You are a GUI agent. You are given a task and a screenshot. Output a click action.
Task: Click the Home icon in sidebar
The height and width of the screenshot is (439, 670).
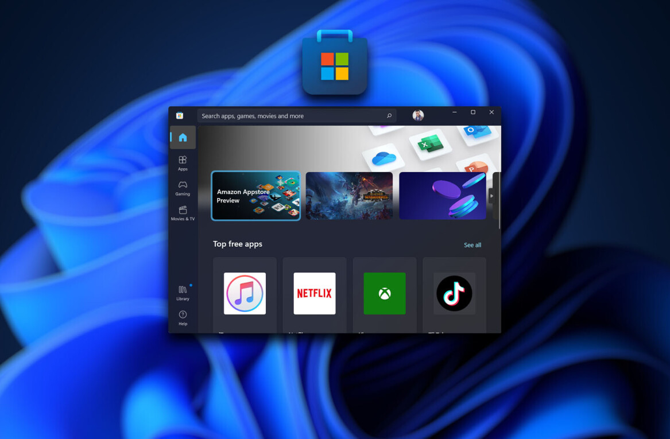(183, 138)
